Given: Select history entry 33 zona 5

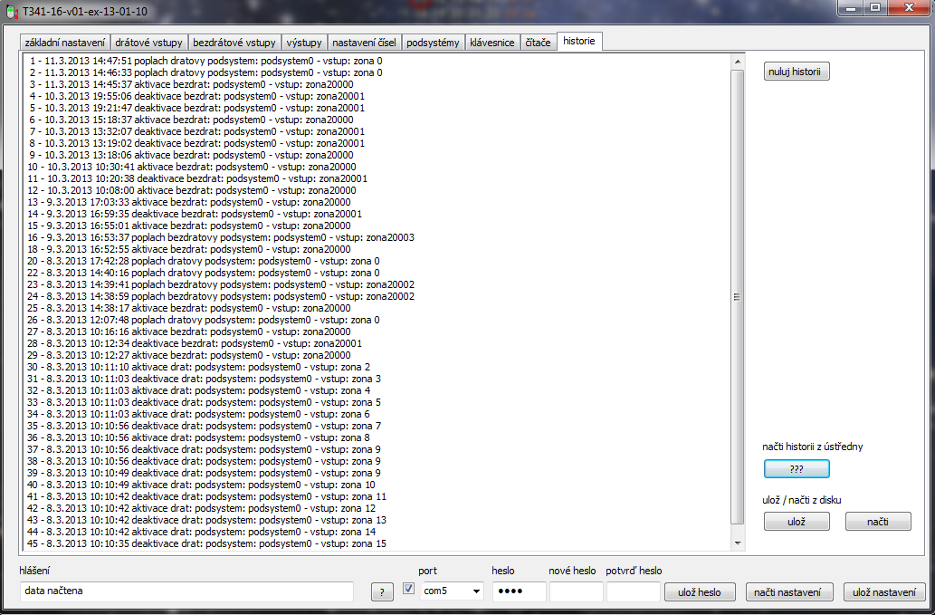Looking at the screenshot, I should (x=204, y=403).
